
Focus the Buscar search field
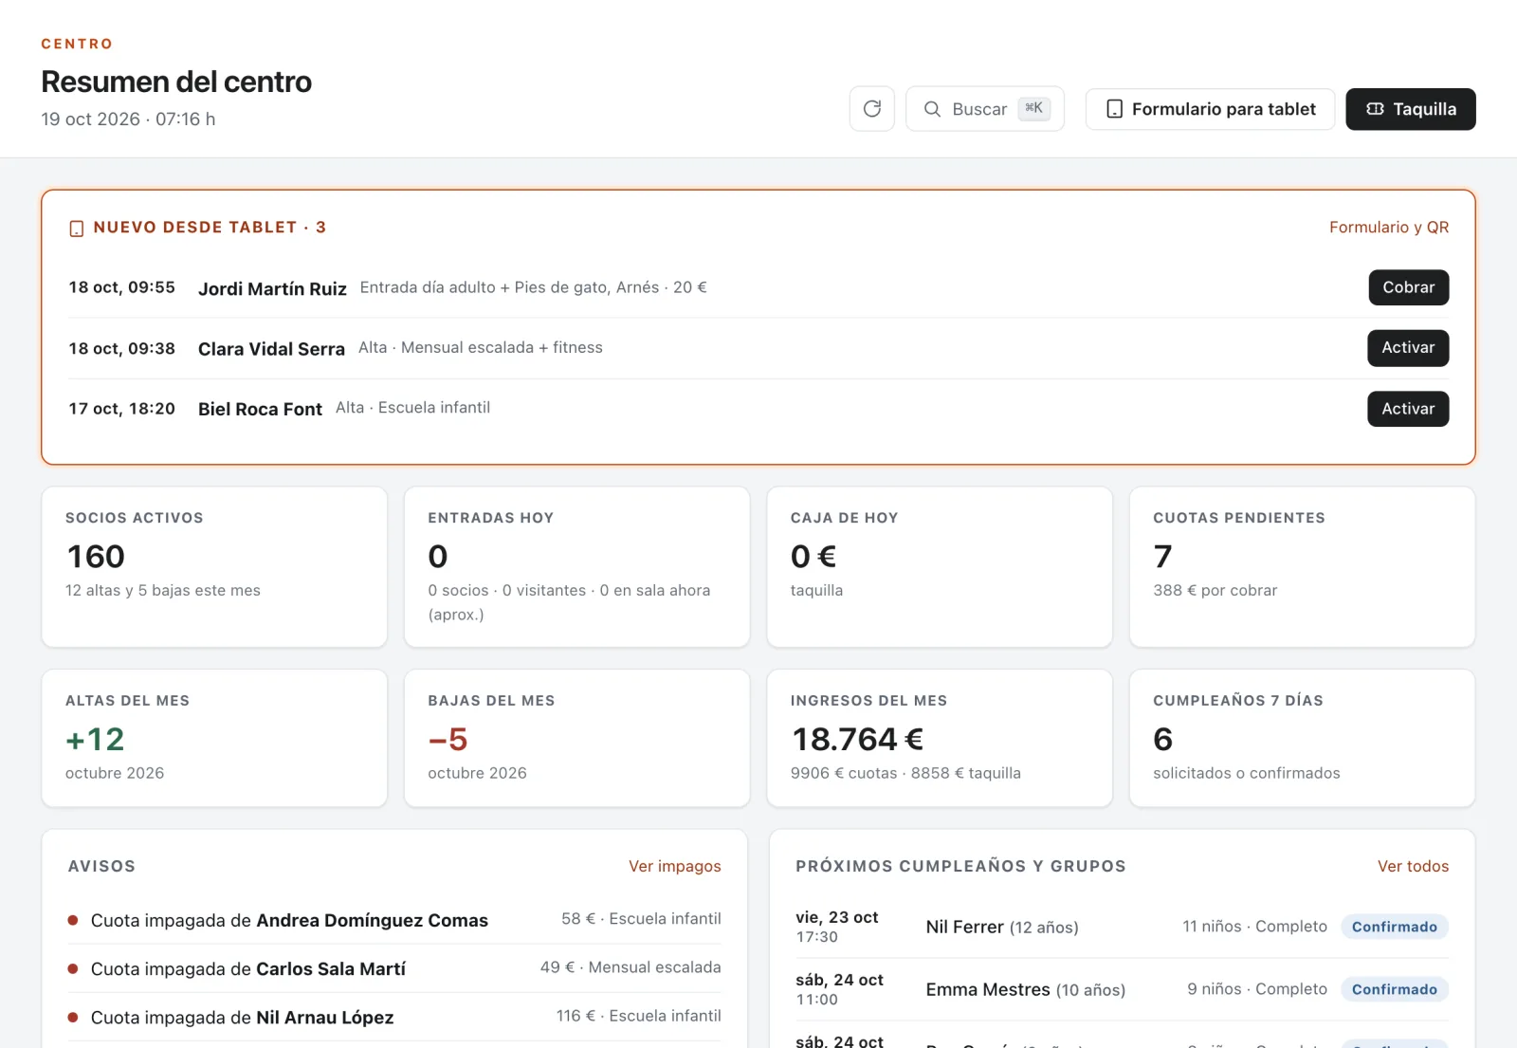(x=985, y=109)
